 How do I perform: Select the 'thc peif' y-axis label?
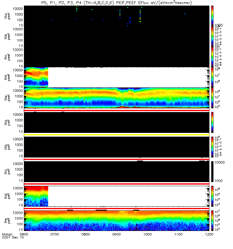click(7, 172)
